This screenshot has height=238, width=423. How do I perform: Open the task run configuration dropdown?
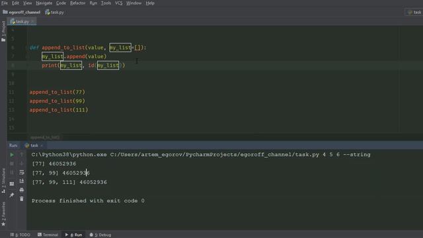414,12
